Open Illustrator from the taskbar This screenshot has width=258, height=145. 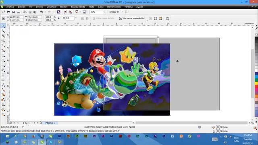(68, 136)
